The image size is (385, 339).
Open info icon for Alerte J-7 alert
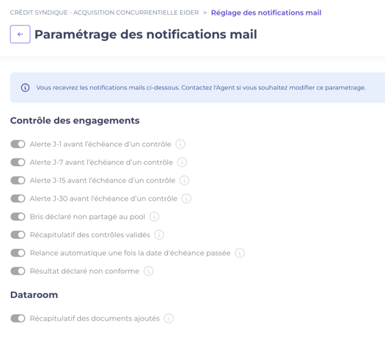pyautogui.click(x=182, y=163)
